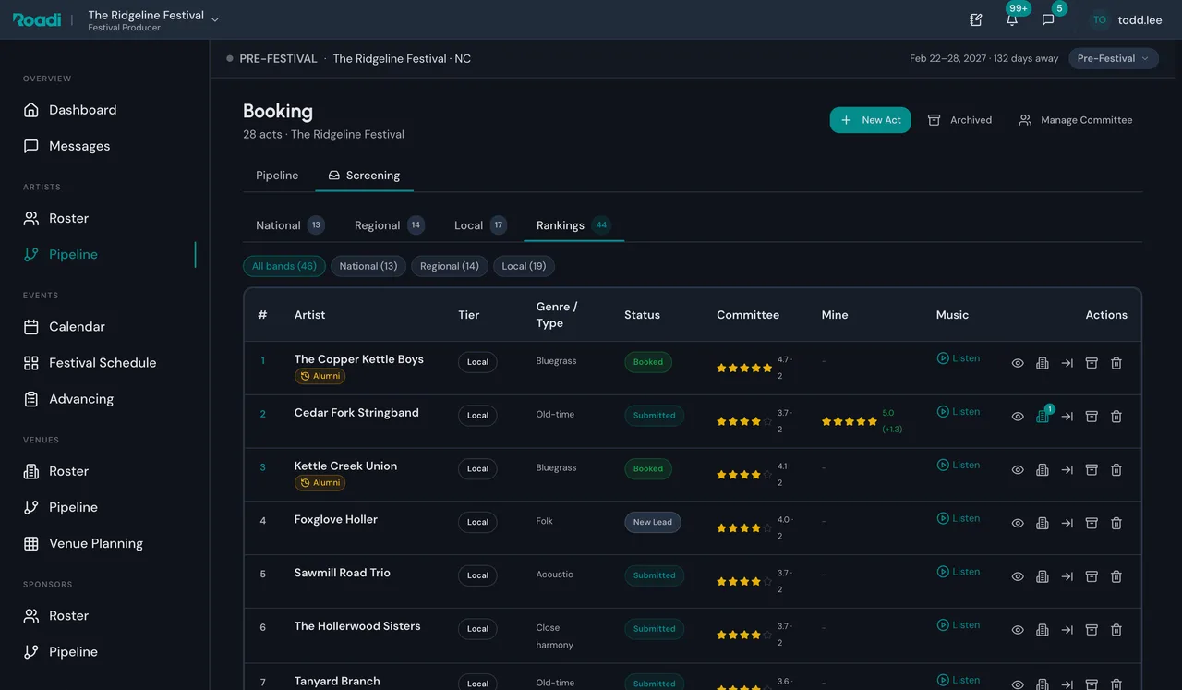
Task: Open the compose note icon in top bar
Action: [976, 19]
